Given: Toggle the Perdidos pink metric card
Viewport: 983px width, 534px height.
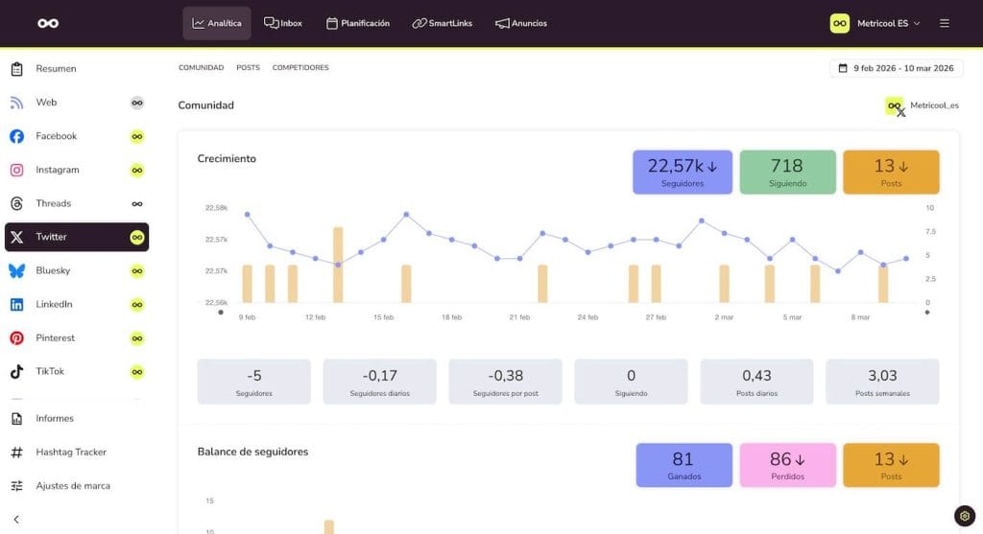Looking at the screenshot, I should pyautogui.click(x=787, y=465).
